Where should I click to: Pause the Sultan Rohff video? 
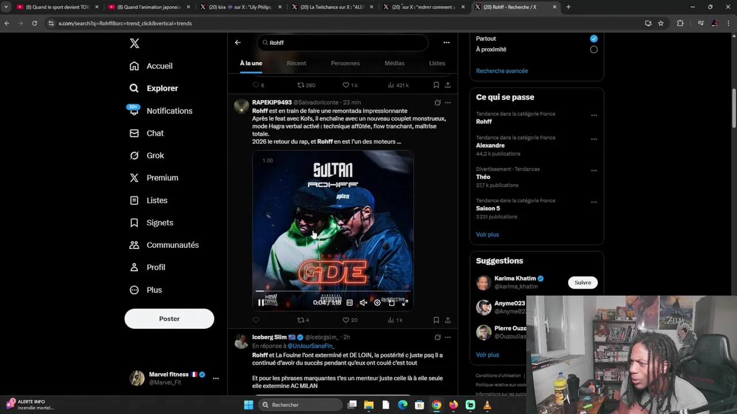click(x=261, y=302)
